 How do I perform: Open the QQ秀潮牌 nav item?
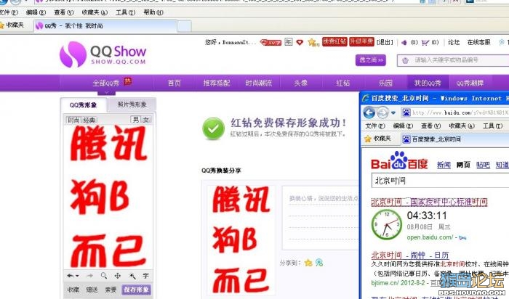[x=470, y=83]
